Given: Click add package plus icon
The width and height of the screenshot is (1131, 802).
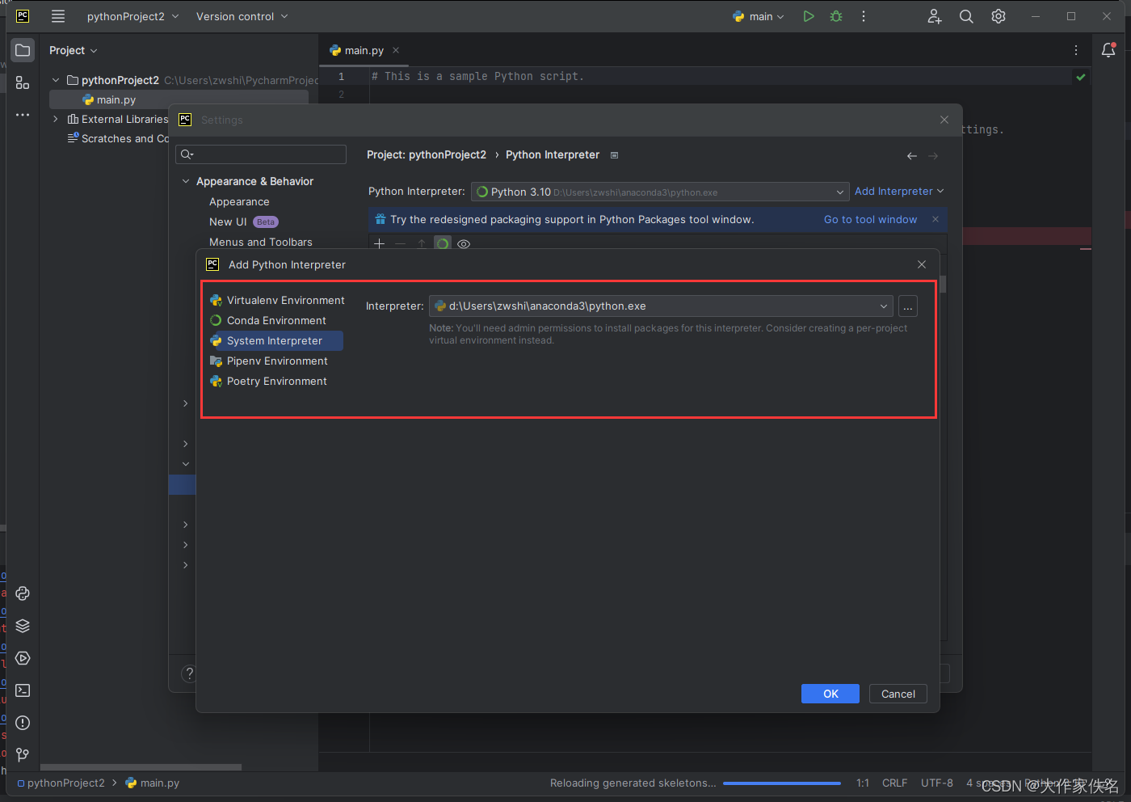Looking at the screenshot, I should pos(380,243).
